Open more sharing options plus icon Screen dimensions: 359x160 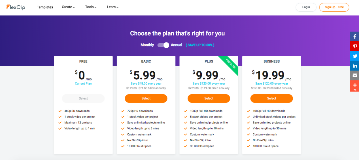[354, 86]
